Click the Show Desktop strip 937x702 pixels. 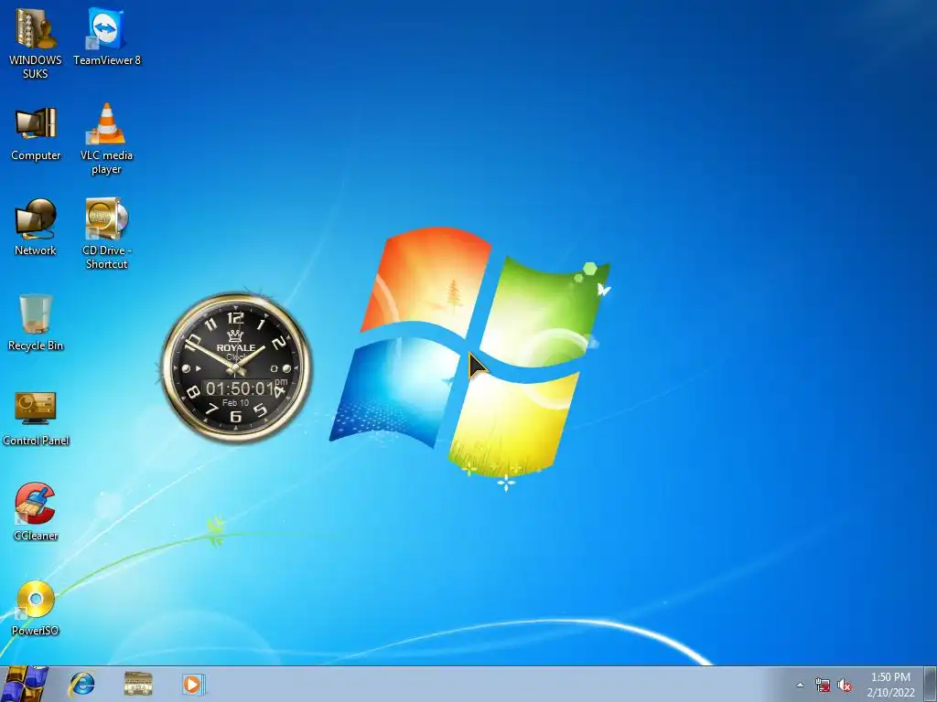coord(931,684)
